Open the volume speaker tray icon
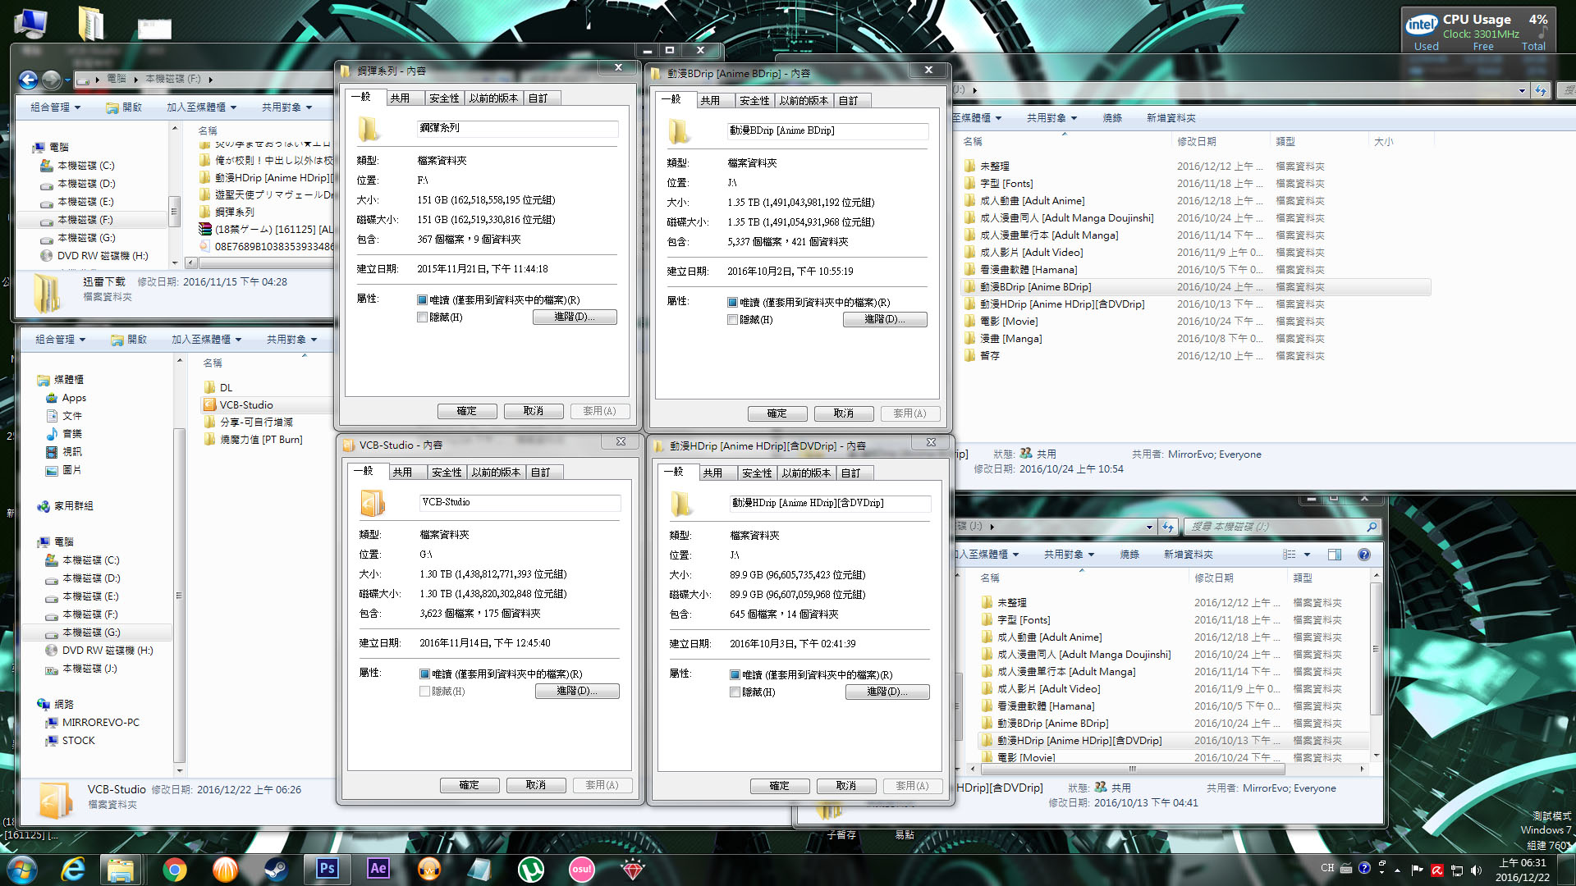 (1476, 870)
